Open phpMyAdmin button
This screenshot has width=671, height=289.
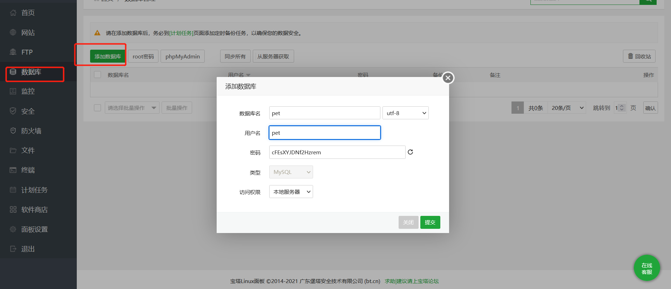(x=183, y=56)
